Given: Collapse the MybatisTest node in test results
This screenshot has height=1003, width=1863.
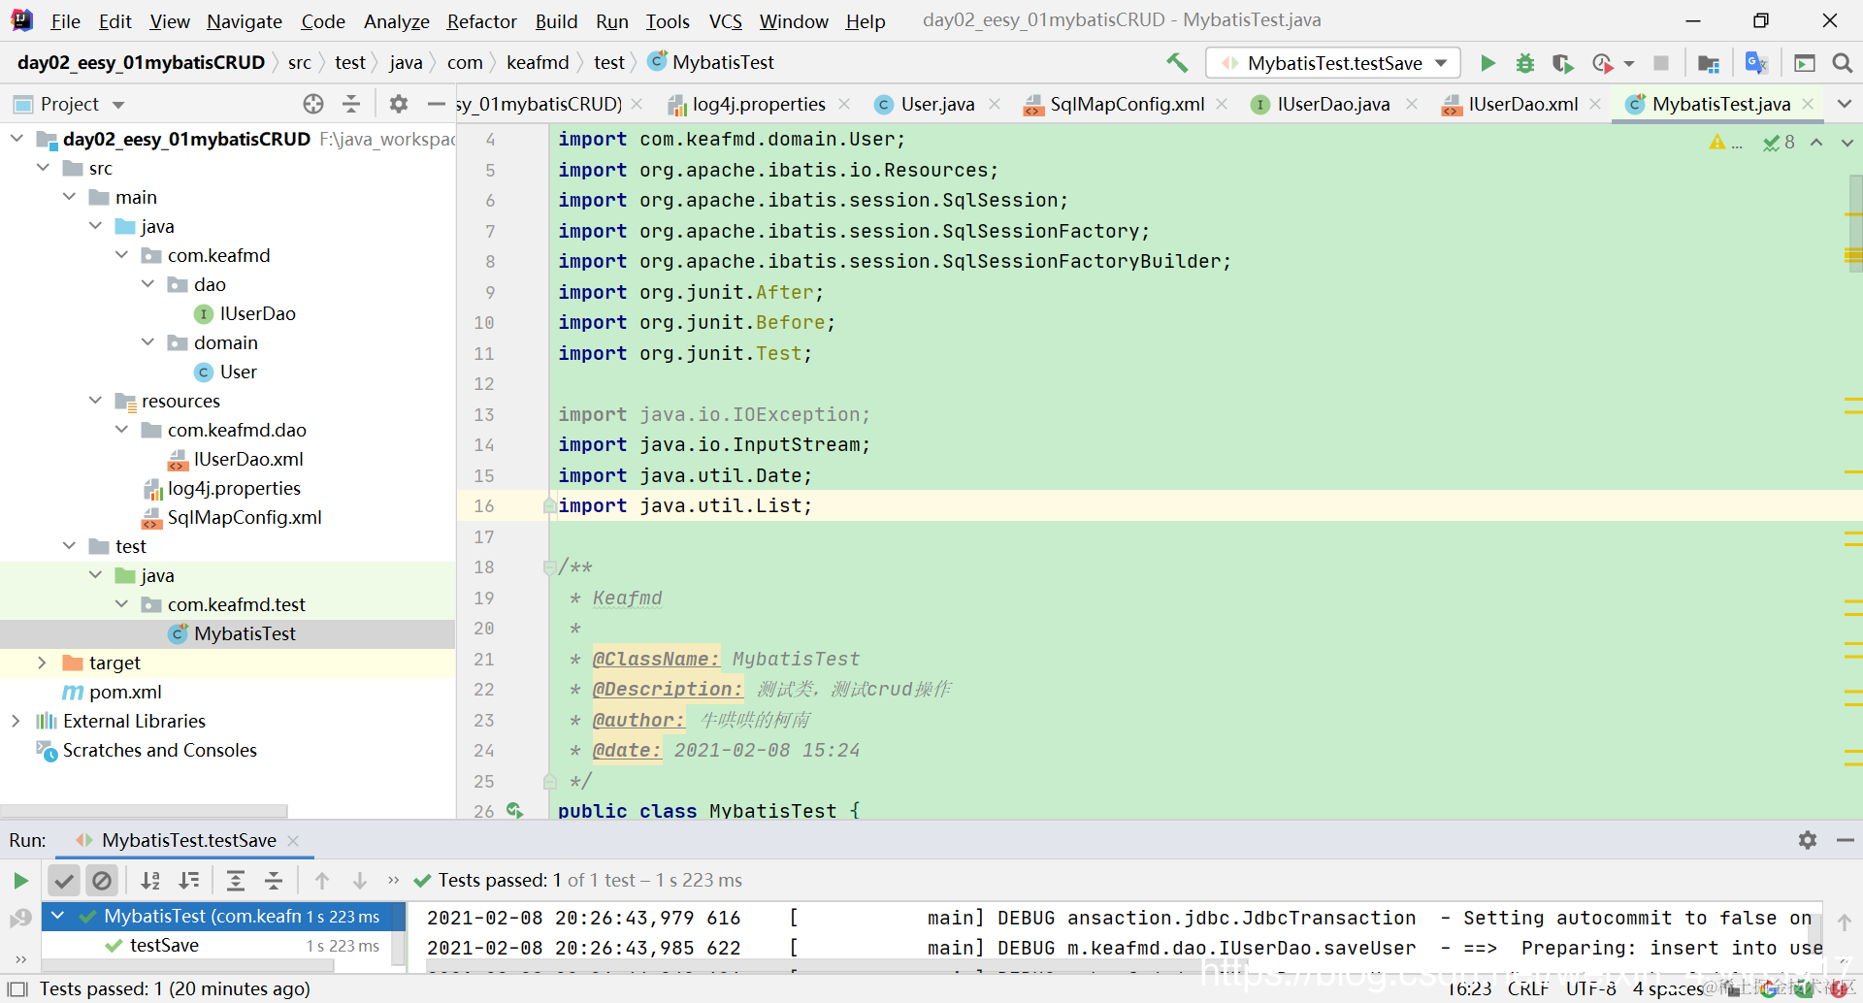Looking at the screenshot, I should (58, 916).
